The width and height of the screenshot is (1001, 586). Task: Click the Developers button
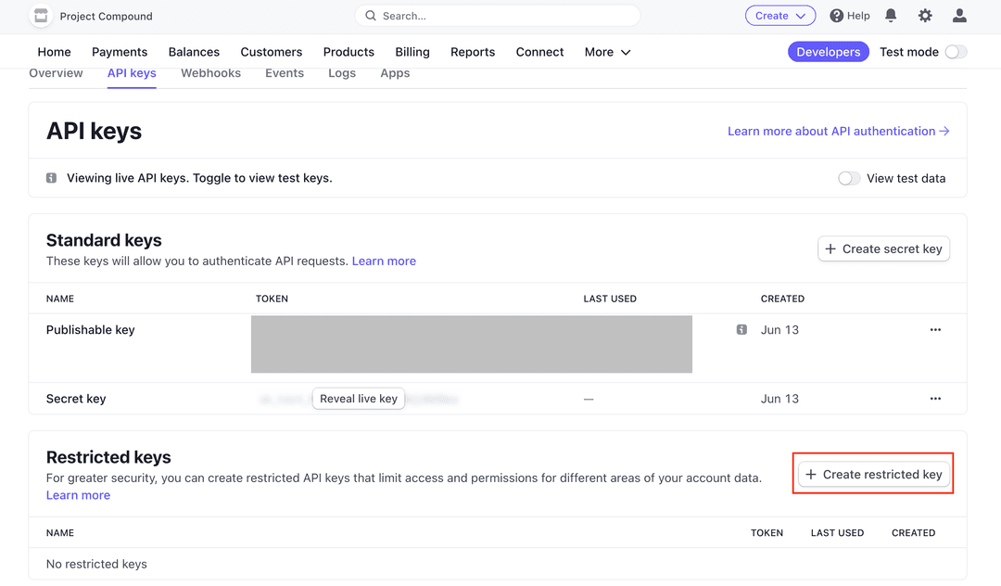(828, 52)
